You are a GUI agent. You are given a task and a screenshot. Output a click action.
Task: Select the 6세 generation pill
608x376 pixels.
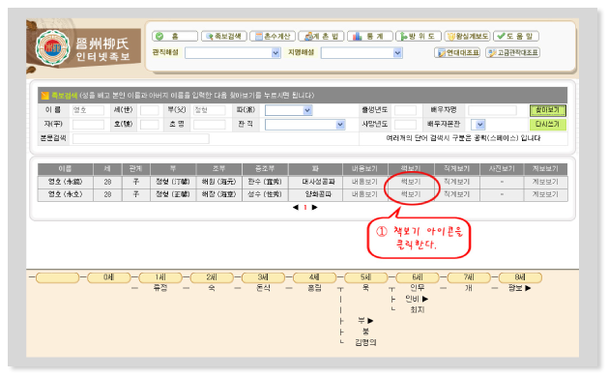tap(418, 277)
